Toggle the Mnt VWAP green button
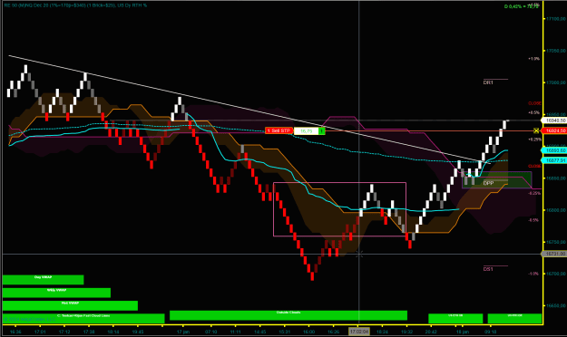This screenshot has height=337, width=567. tap(70, 305)
